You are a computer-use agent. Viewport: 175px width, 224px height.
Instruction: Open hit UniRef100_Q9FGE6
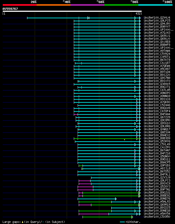point(157,165)
